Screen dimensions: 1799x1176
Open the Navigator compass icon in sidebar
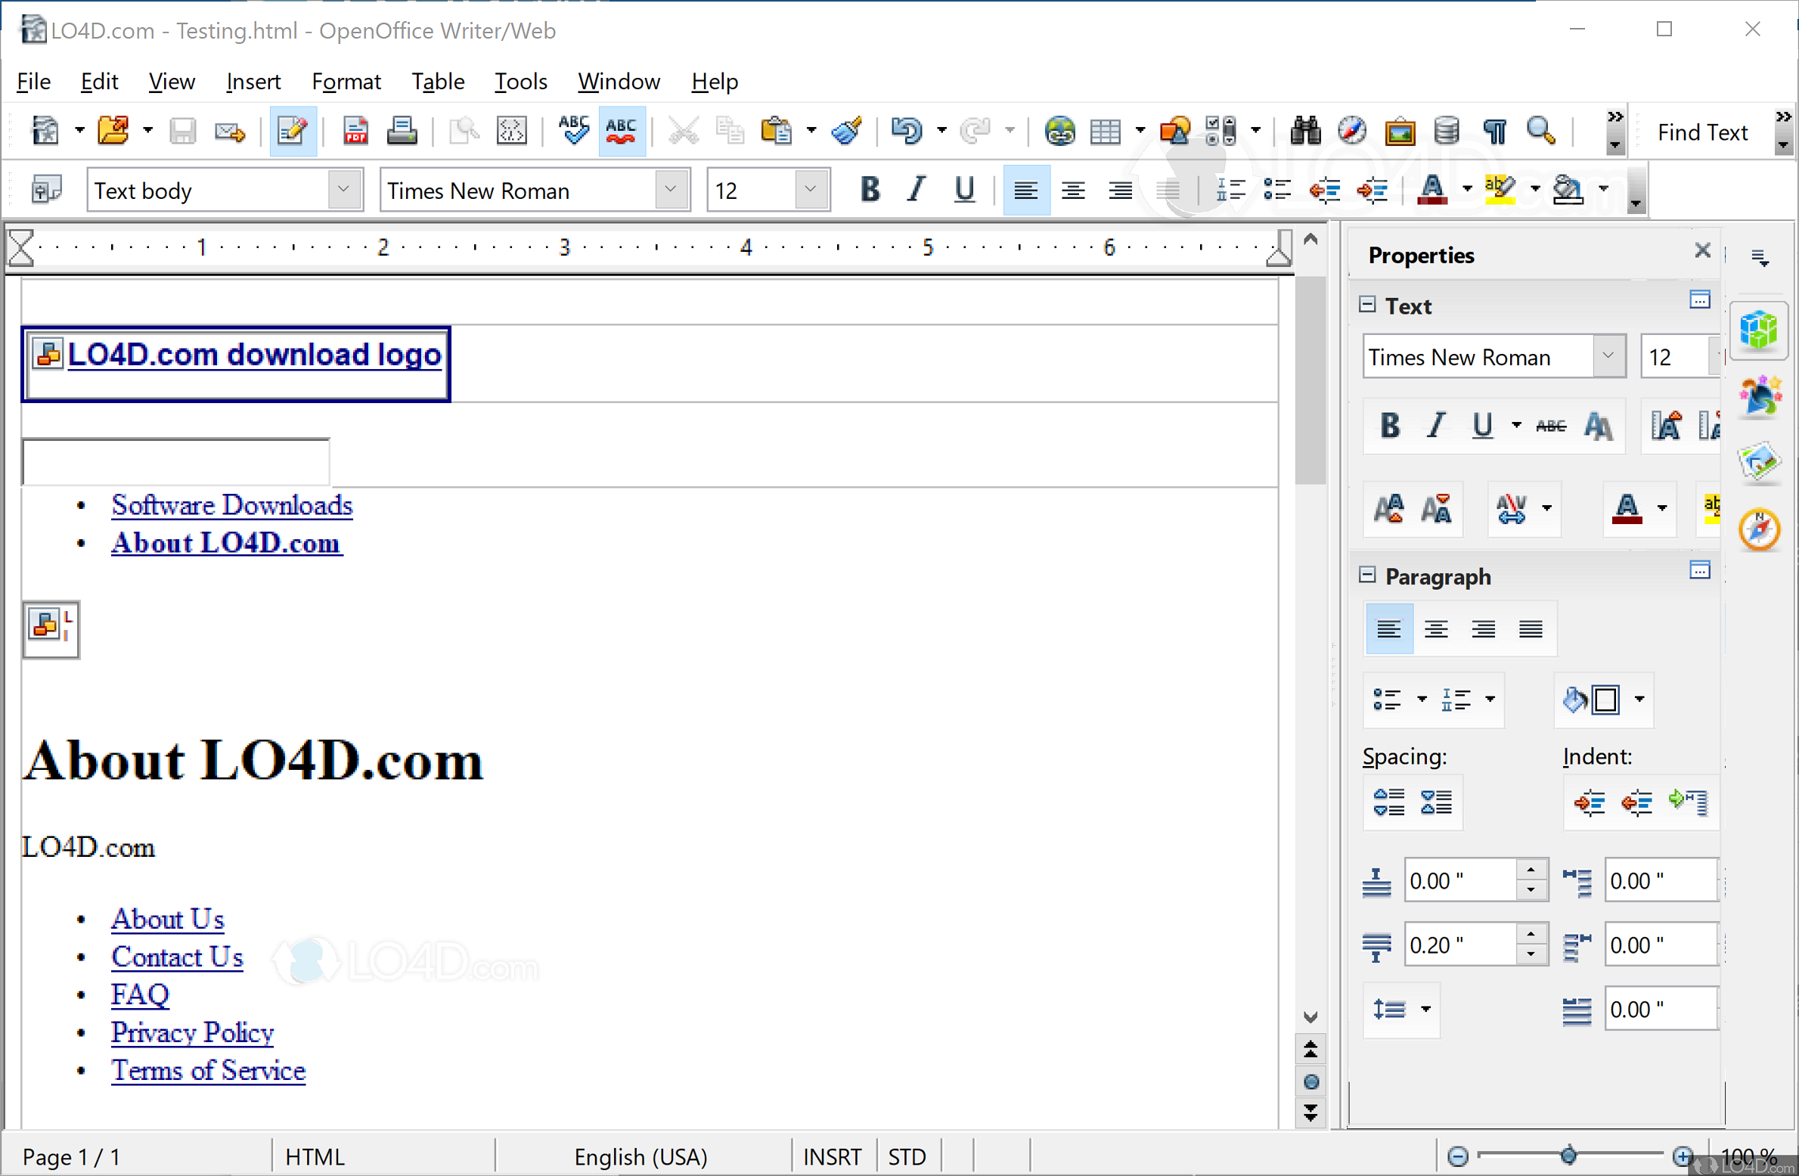point(1760,529)
